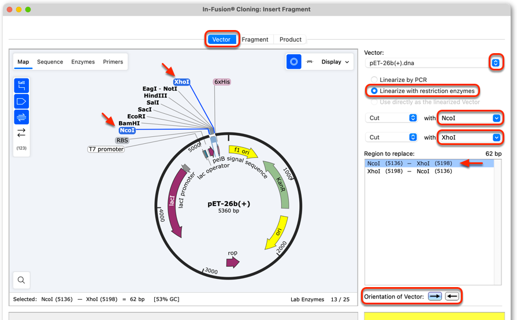Toggle the show features arrow icon
Viewport: 517px width, 320px height.
[x=21, y=101]
